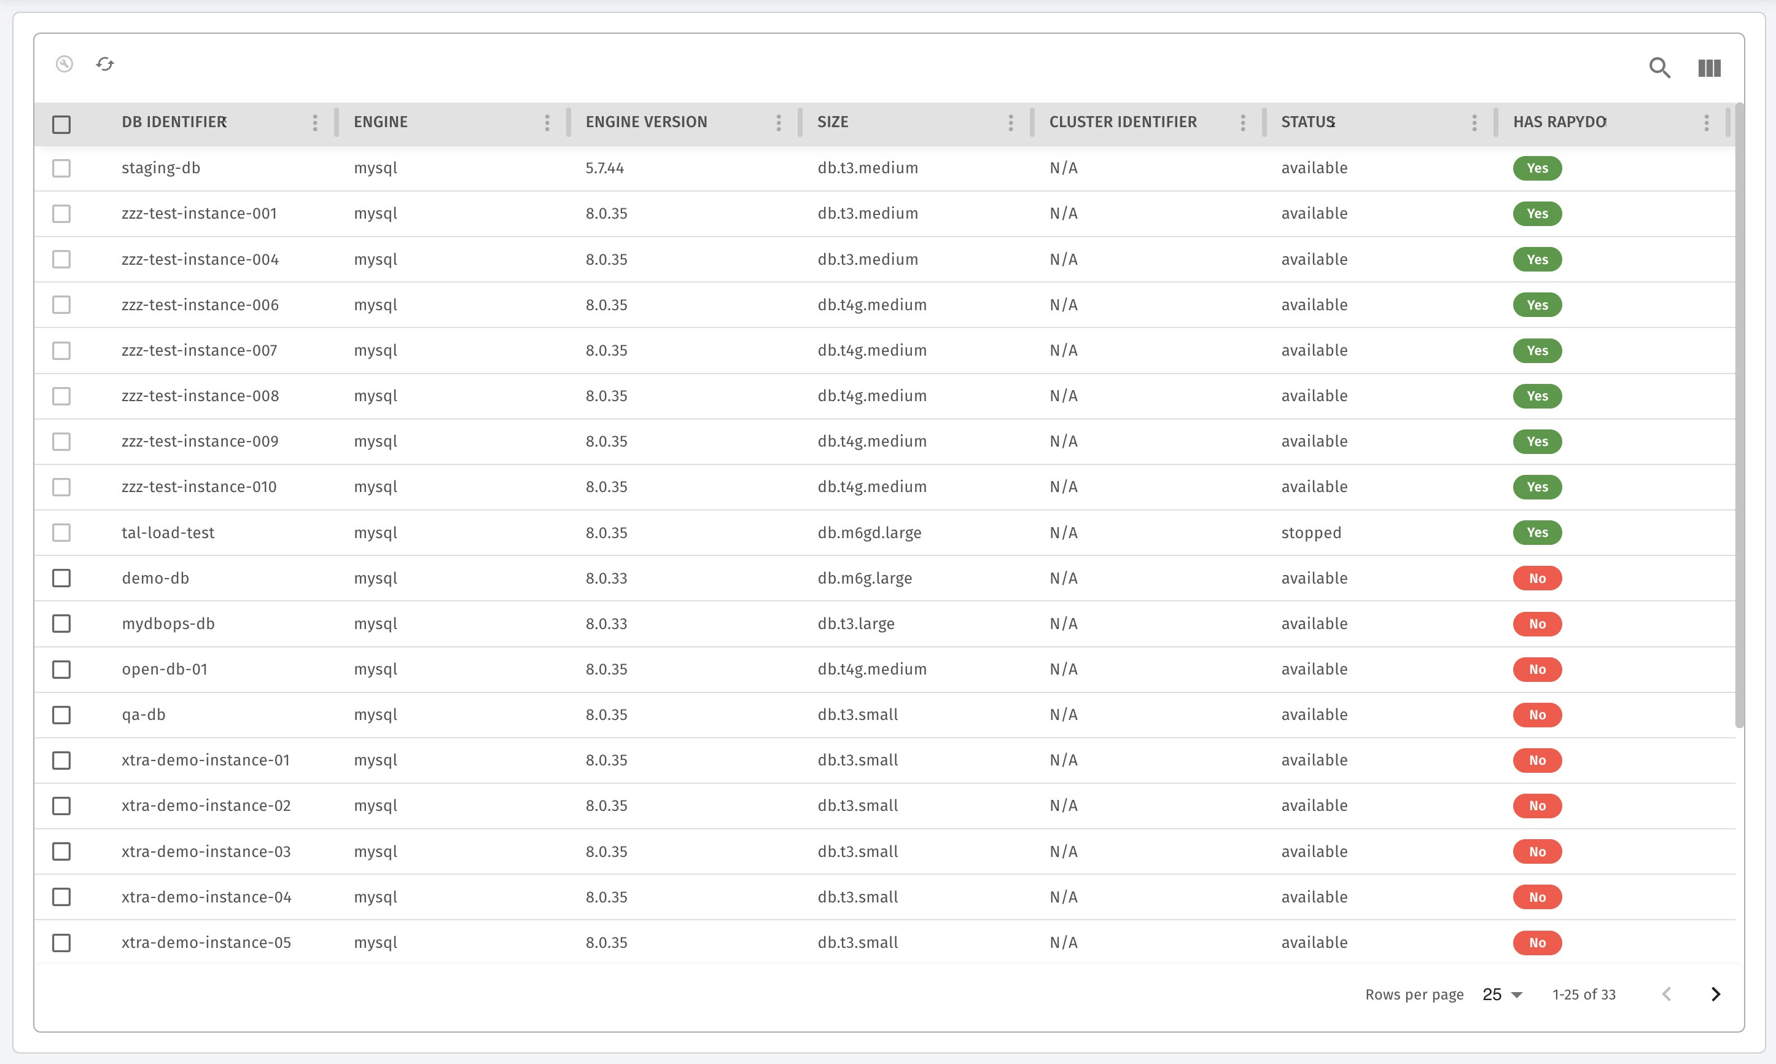
Task: Click the disabled wrench icon at top left
Action: (x=64, y=65)
